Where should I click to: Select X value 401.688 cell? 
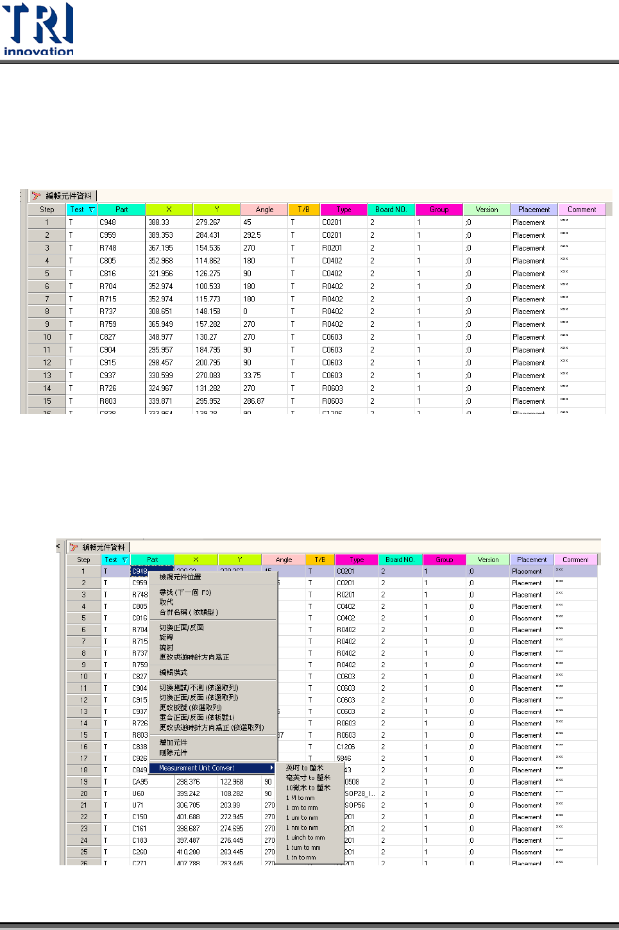point(196,817)
